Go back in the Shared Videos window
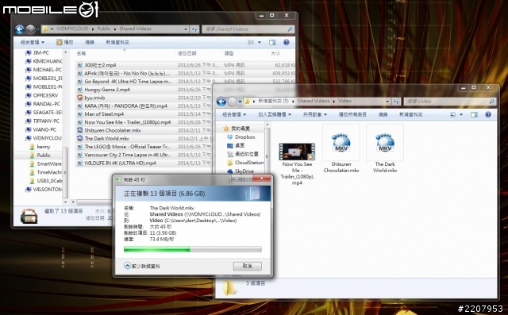508x315 pixels. (x=19, y=29)
